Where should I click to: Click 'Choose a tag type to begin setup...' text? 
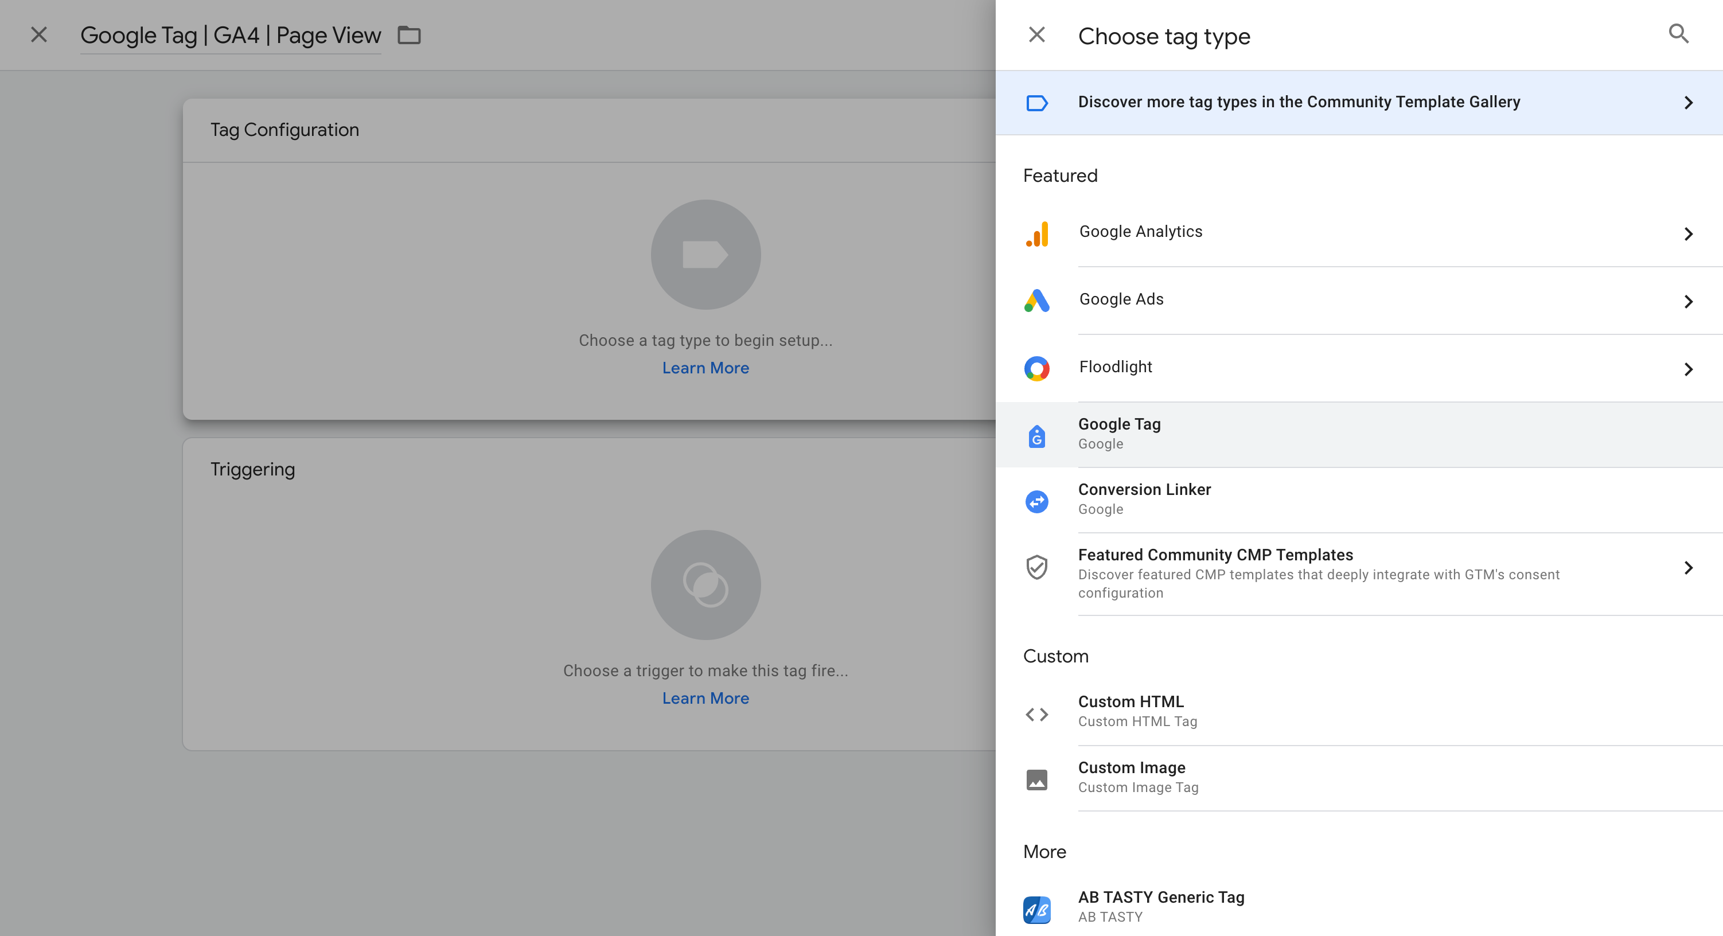coord(705,341)
